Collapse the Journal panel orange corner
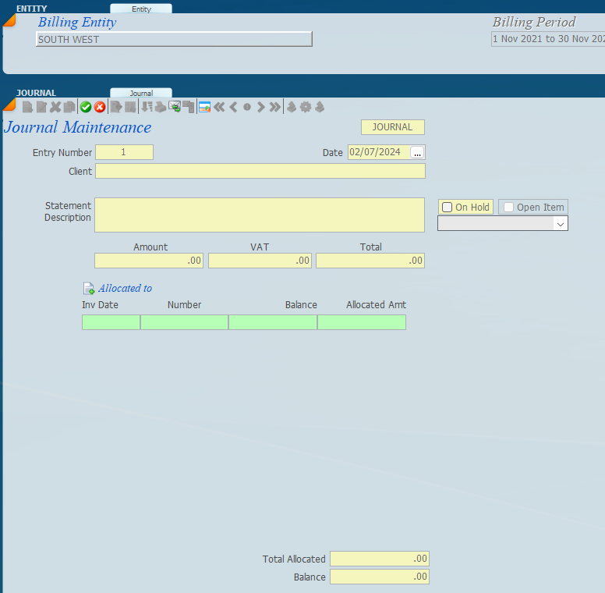This screenshot has height=593, width=605. coord(9,104)
